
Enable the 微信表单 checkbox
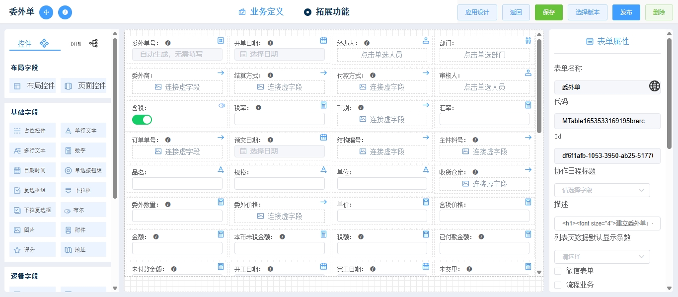[558, 271]
